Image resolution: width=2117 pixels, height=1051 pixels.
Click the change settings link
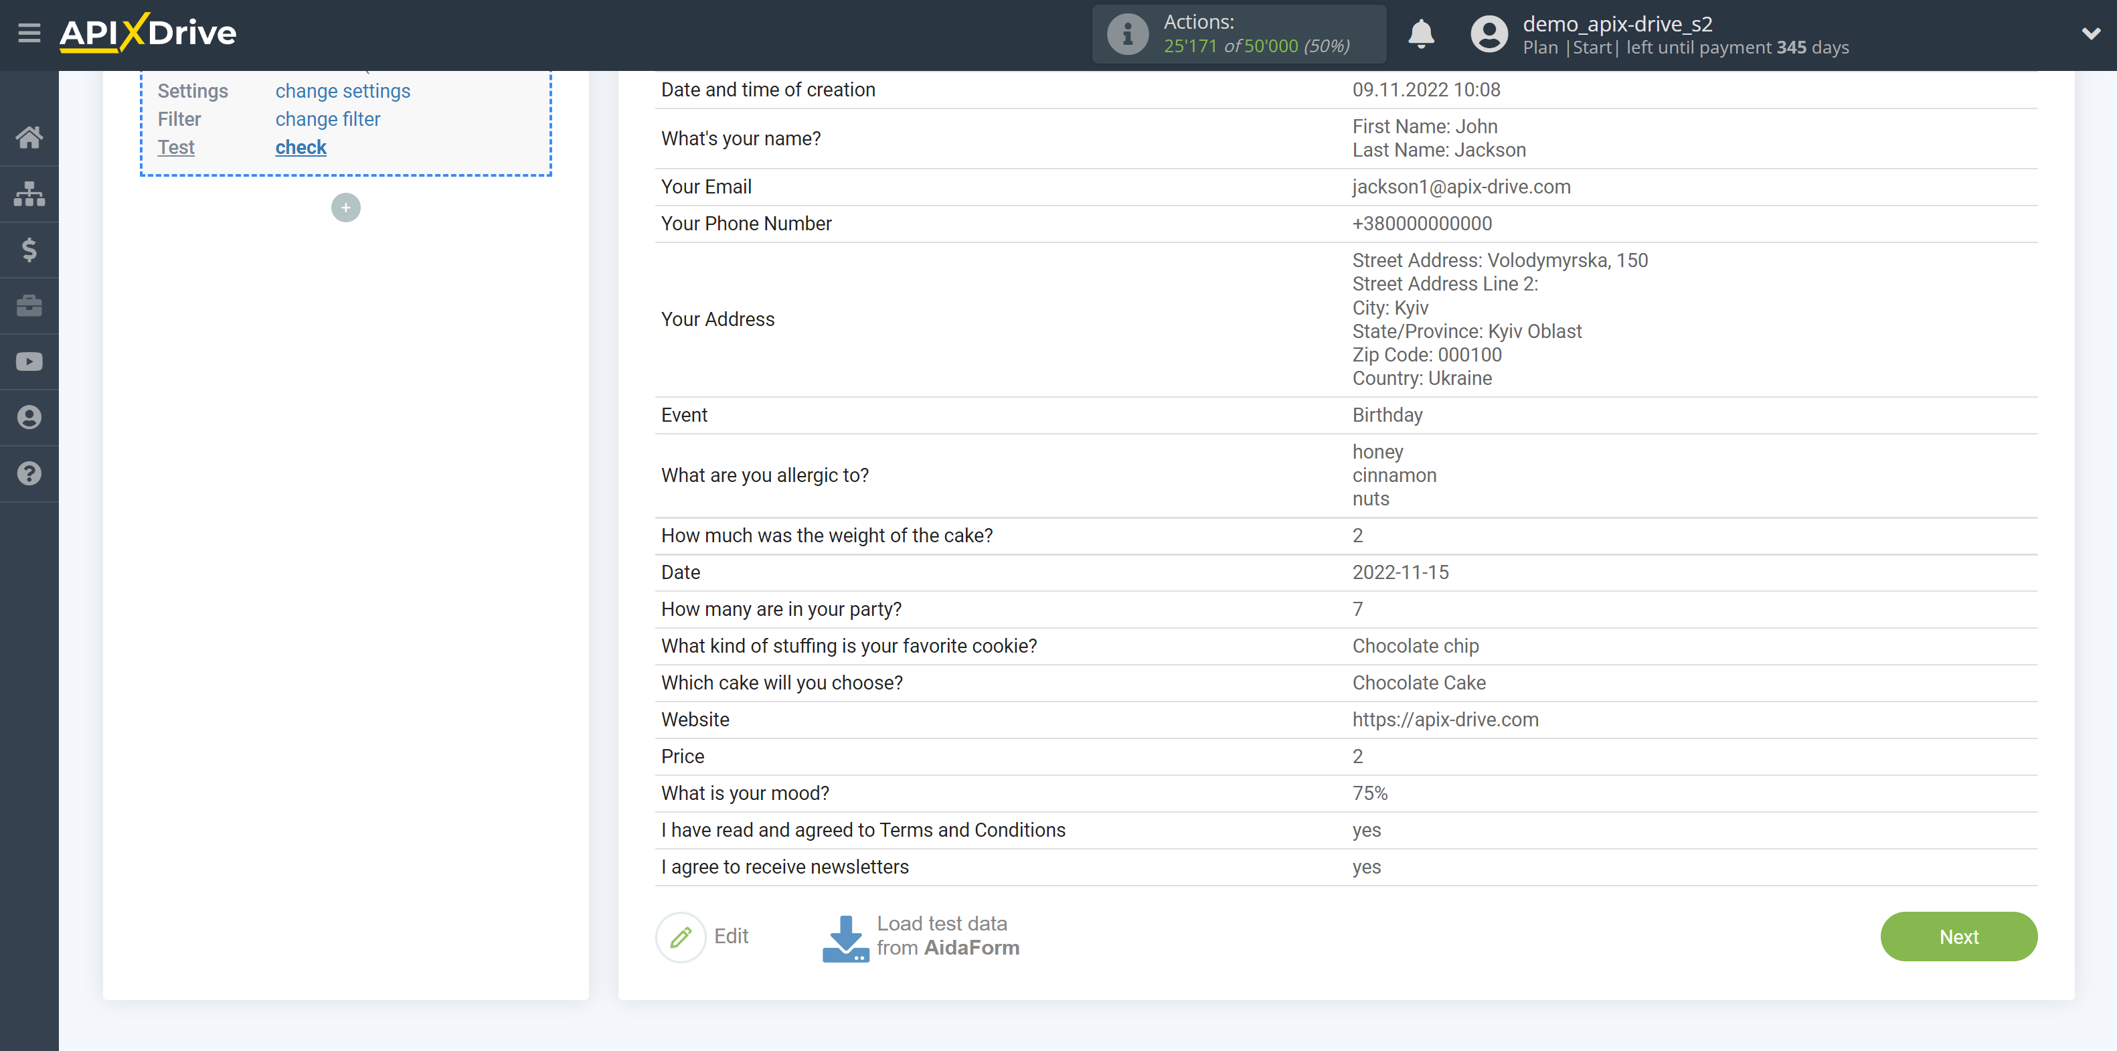[x=341, y=90]
